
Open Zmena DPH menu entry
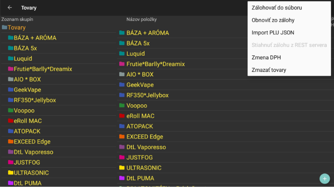point(266,58)
